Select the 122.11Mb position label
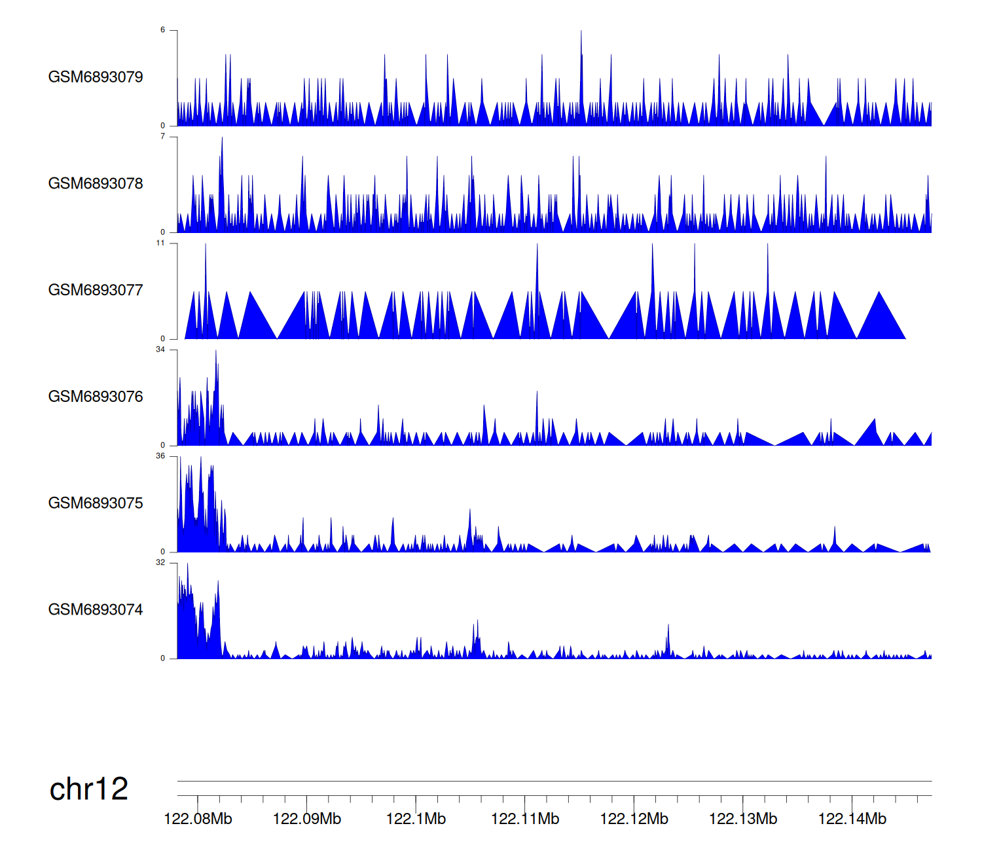Viewport: 982px width, 864px height. tap(525, 819)
